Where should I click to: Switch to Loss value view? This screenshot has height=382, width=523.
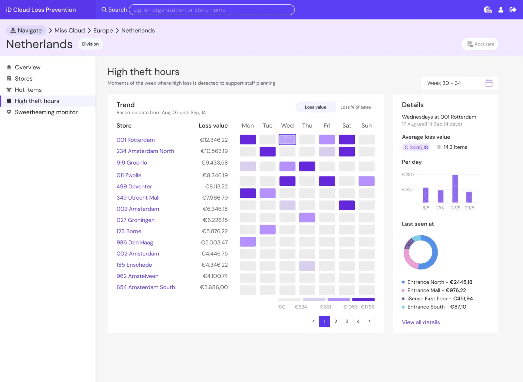point(315,107)
